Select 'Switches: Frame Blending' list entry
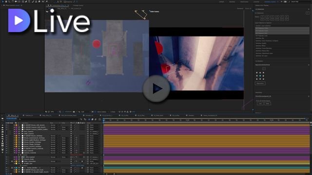This screenshot has width=312, height=175. (282, 48)
